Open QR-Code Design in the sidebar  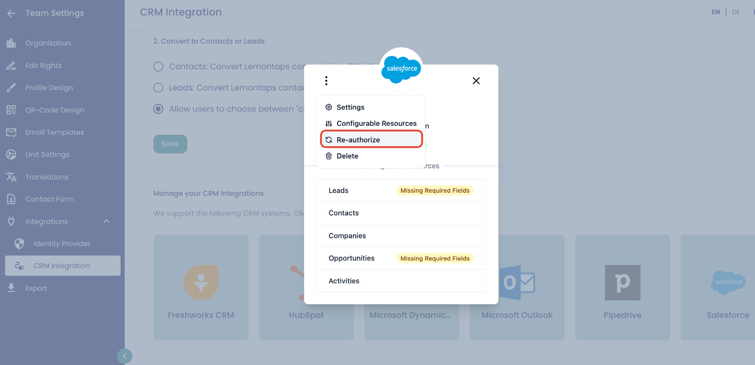(x=55, y=110)
